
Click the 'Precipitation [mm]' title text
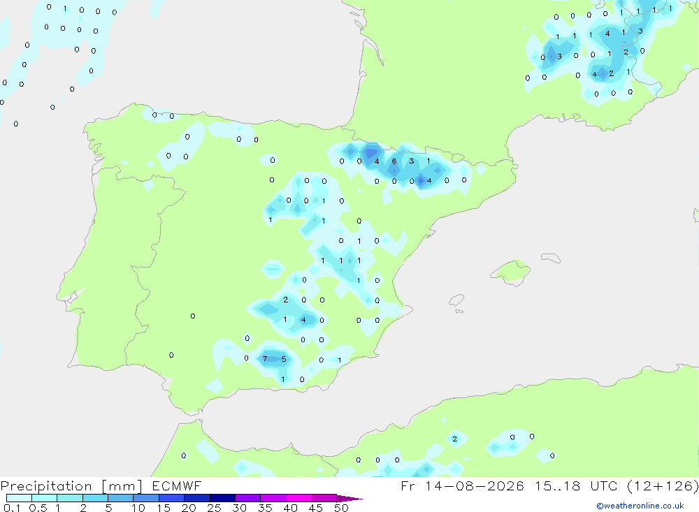click(x=71, y=486)
